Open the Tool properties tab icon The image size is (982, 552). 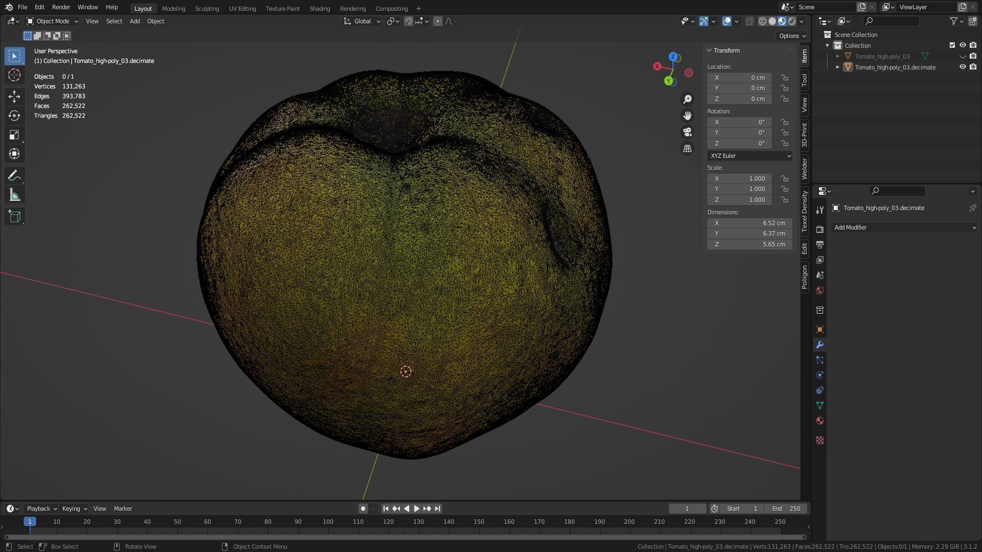point(820,210)
